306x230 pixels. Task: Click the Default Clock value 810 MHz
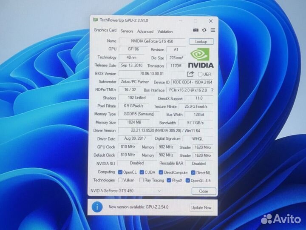[128, 155]
